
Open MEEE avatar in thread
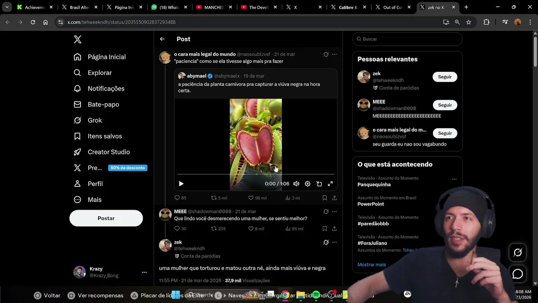point(165,215)
